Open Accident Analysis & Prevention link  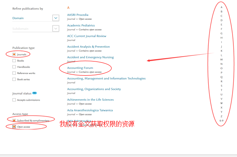click(89, 47)
